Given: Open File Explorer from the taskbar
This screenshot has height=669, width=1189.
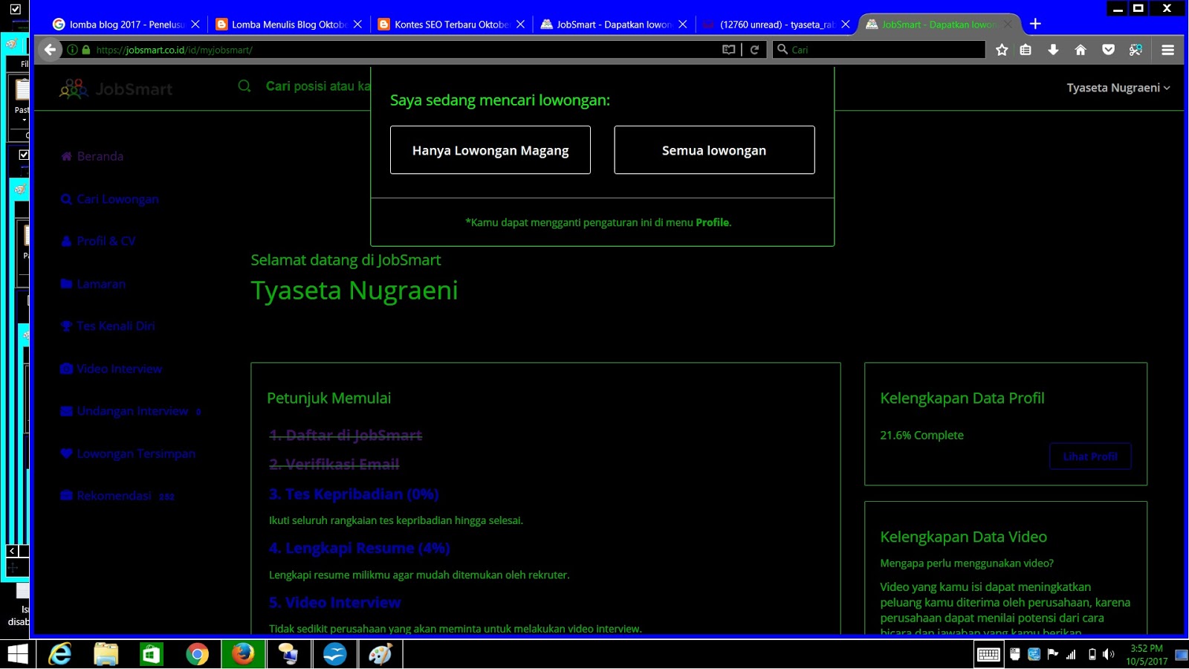Looking at the screenshot, I should click(106, 654).
